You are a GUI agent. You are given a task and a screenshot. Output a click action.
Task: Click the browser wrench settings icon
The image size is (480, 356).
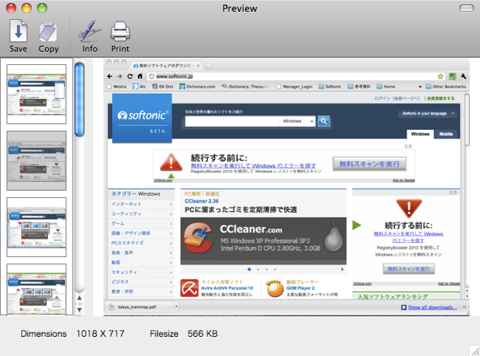point(463,76)
